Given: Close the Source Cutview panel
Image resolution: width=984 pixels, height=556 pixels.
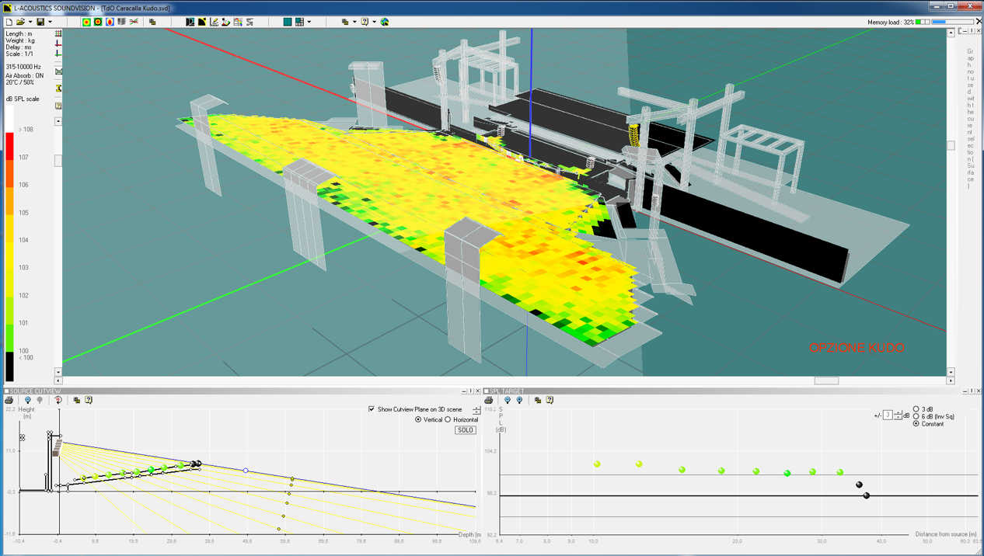Looking at the screenshot, I should coord(478,391).
